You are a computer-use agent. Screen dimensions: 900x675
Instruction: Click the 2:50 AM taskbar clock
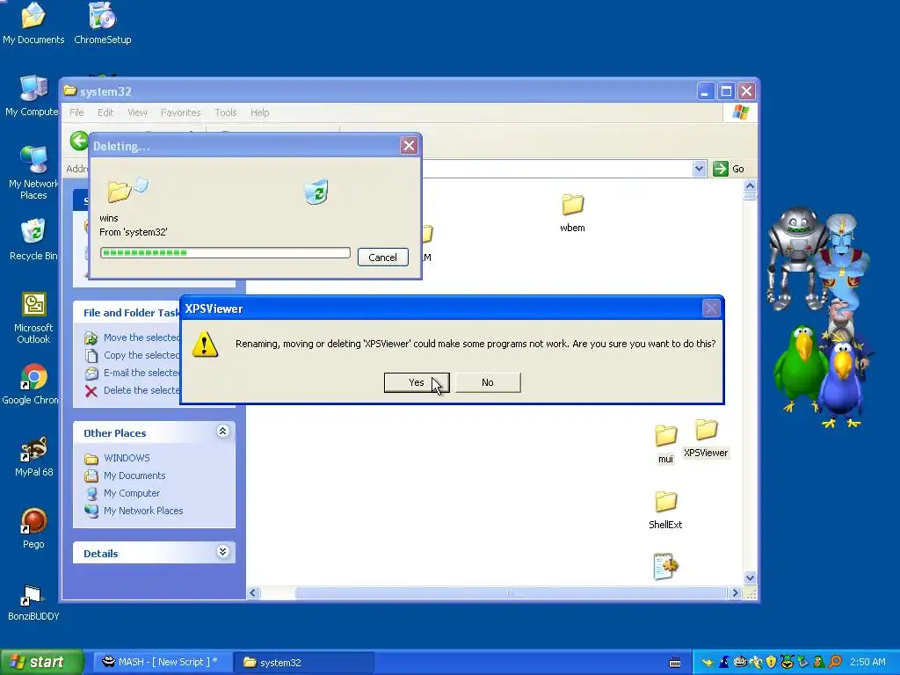[867, 662]
